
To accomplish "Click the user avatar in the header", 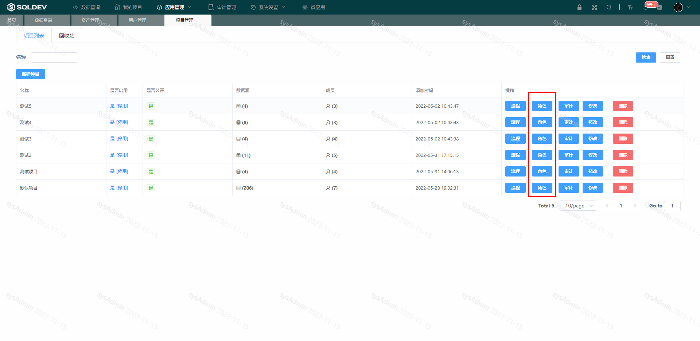I will click(678, 7).
